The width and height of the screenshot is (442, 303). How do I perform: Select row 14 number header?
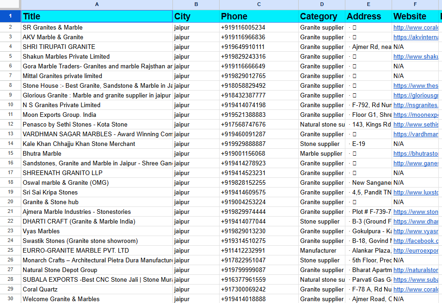pyautogui.click(x=11, y=144)
